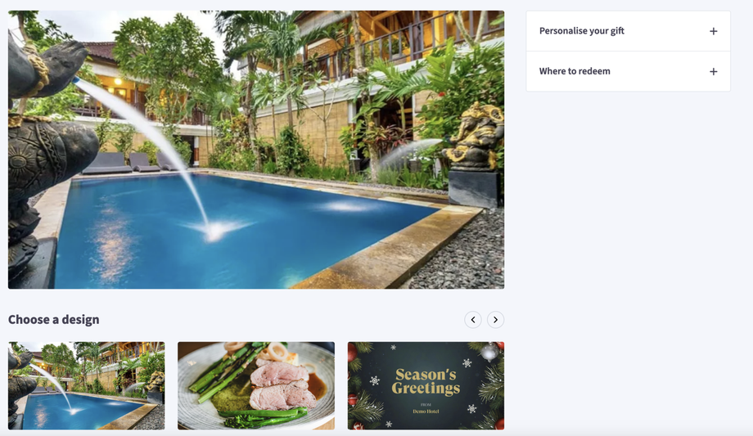The width and height of the screenshot is (753, 436).
Task: Expand Personalise your gift with plus icon
Action: coord(713,31)
